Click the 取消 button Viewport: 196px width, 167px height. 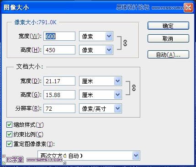tap(168, 38)
